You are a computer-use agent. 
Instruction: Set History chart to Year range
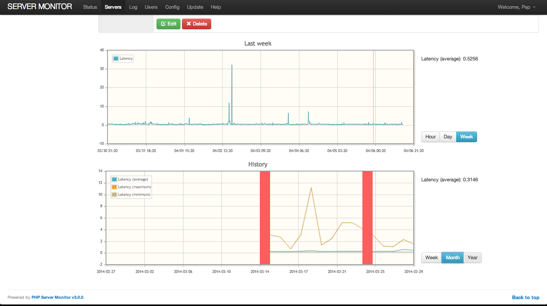click(x=473, y=258)
